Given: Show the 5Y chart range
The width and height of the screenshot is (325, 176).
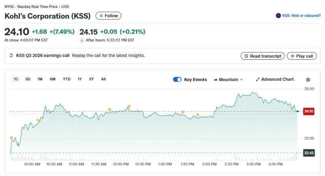Looking at the screenshot, I should 91,79.
